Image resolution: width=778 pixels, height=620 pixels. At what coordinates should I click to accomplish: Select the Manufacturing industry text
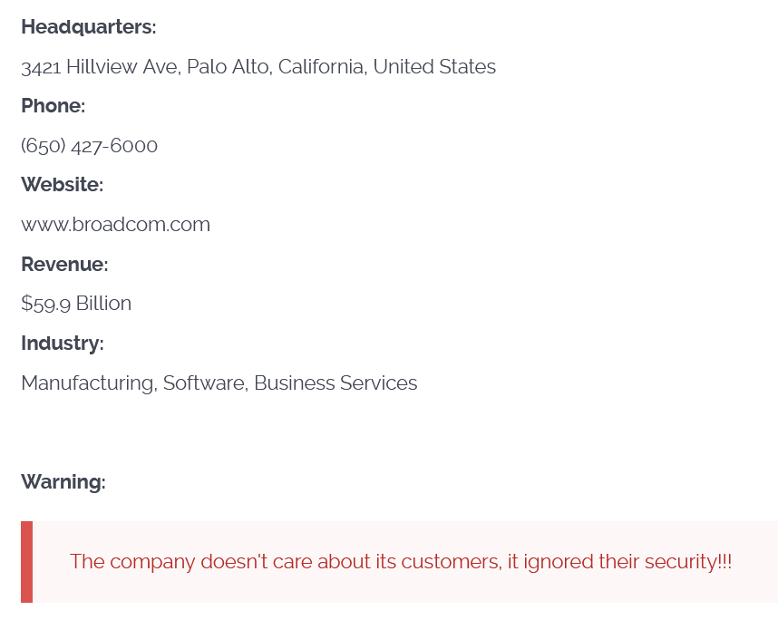coord(88,383)
